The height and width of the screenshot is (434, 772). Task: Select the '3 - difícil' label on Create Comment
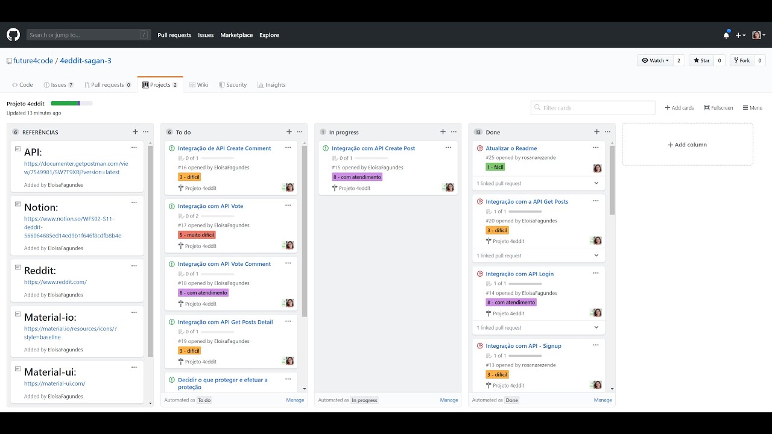(189, 177)
